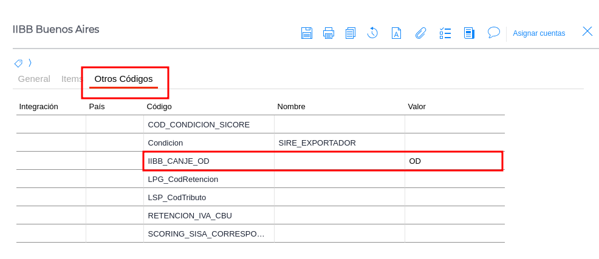Image resolution: width=599 pixels, height=259 pixels.
Task: Click the document with letter A icon
Action: point(396,33)
